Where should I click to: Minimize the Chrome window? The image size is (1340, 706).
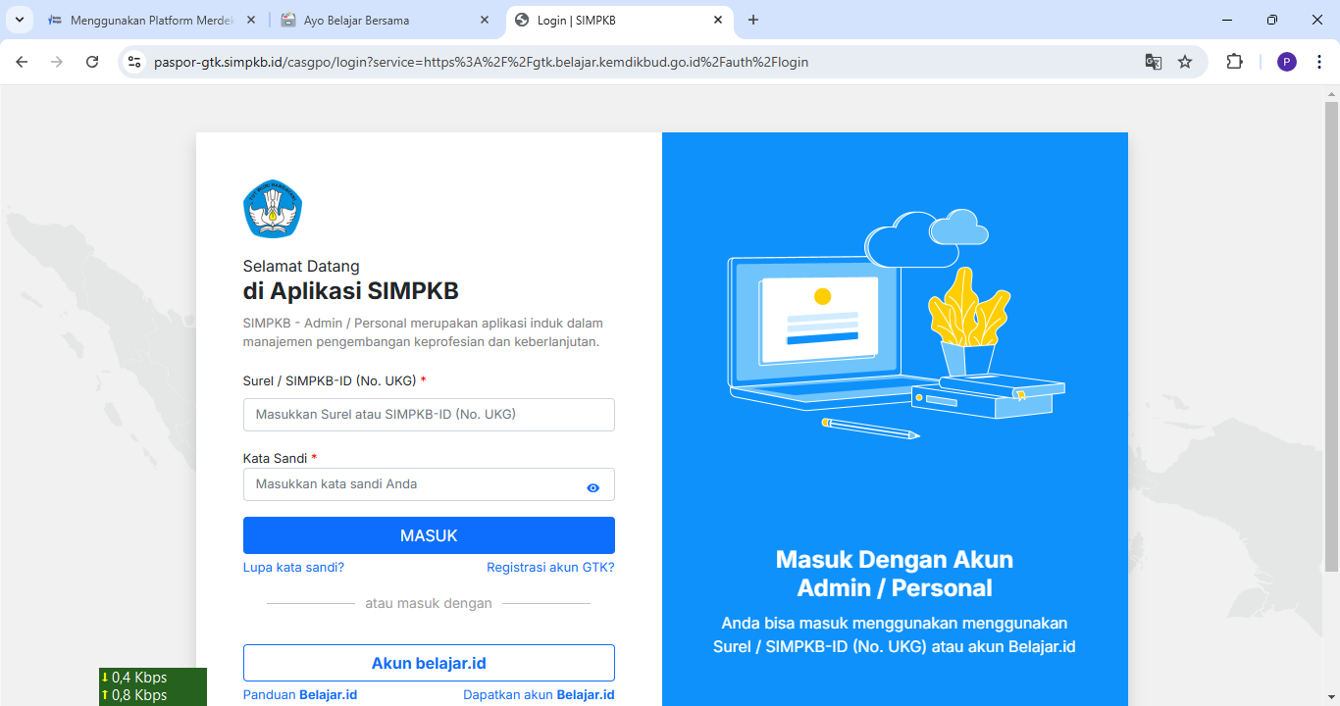1227,20
